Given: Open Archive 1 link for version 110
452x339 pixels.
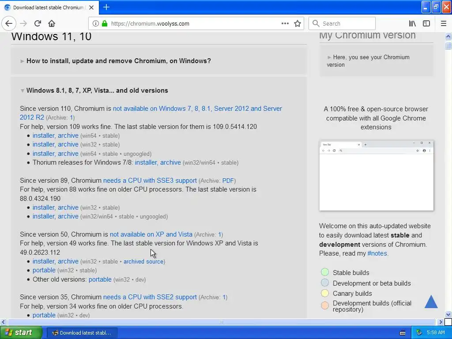Looking at the screenshot, I should coord(72,117).
